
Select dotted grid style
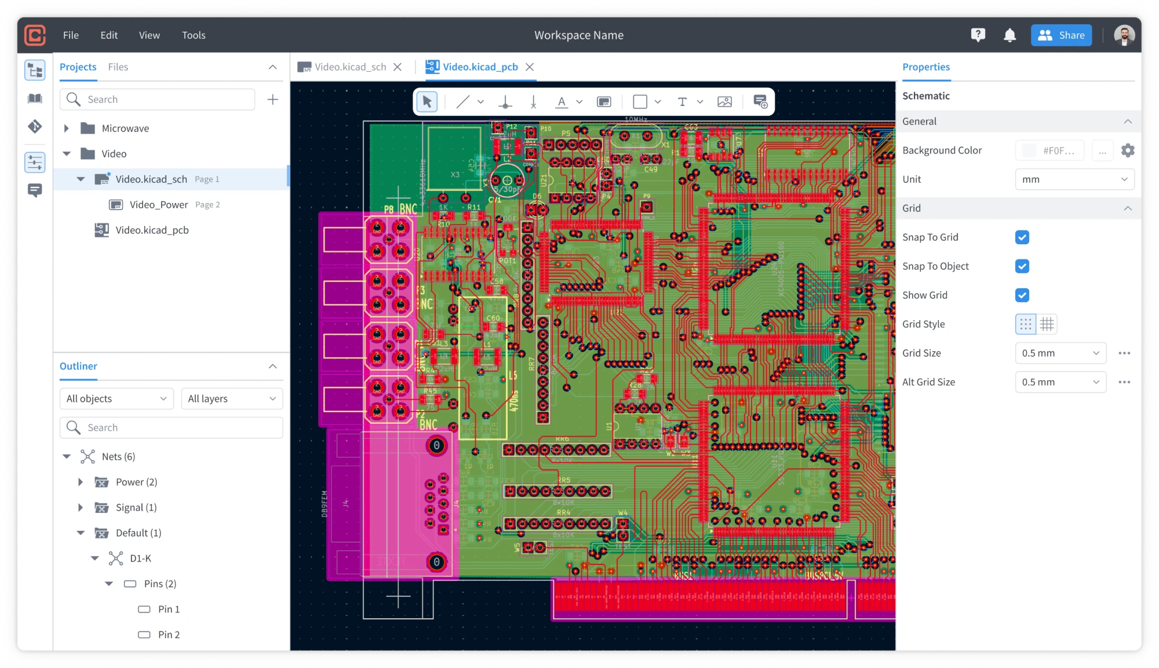[1026, 324]
